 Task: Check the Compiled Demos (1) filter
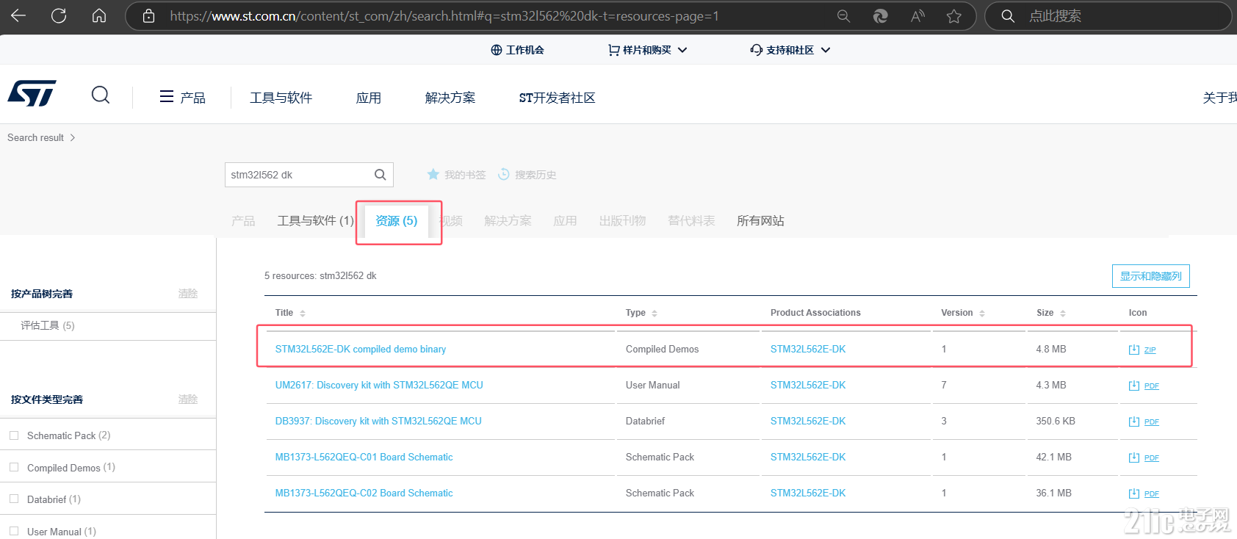[x=14, y=467]
